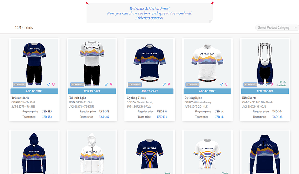View navy hoodie product image
The height and width of the screenshot is (174, 299).
point(34,152)
